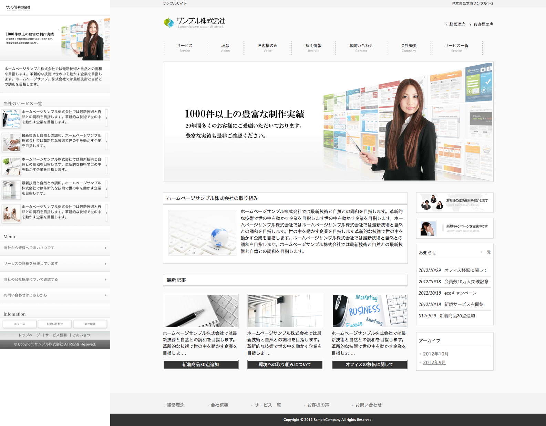Viewport: 546px width, 426px height.
Task: Select 会社概要 Company navigation item
Action: click(409, 48)
